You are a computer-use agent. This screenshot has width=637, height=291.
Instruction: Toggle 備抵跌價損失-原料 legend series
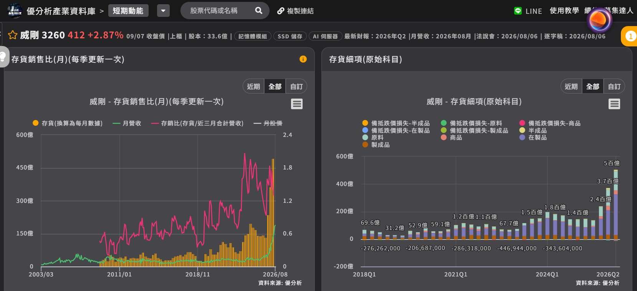click(472, 123)
